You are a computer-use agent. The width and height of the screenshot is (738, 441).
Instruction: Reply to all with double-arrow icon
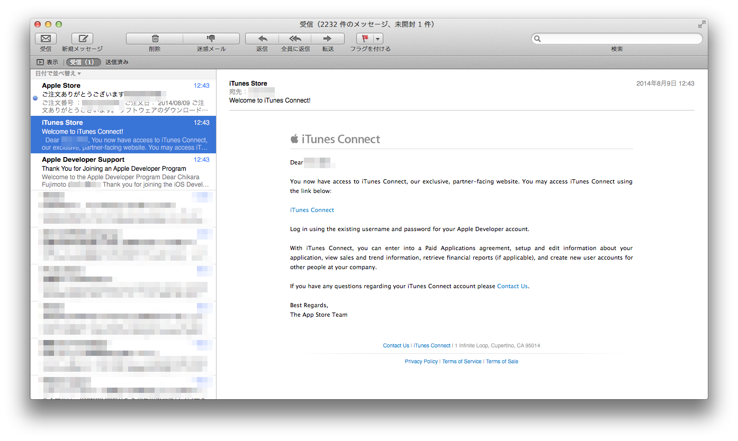pyautogui.click(x=295, y=39)
